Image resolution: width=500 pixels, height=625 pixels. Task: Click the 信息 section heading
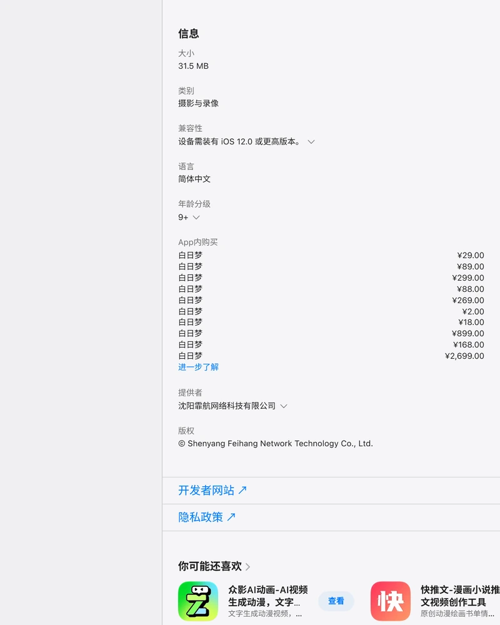(x=189, y=34)
